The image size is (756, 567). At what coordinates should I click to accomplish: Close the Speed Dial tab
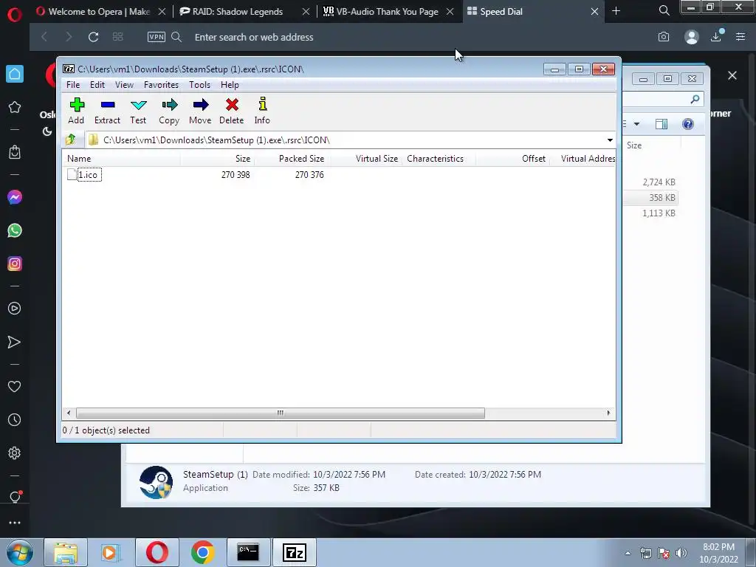pos(595,12)
